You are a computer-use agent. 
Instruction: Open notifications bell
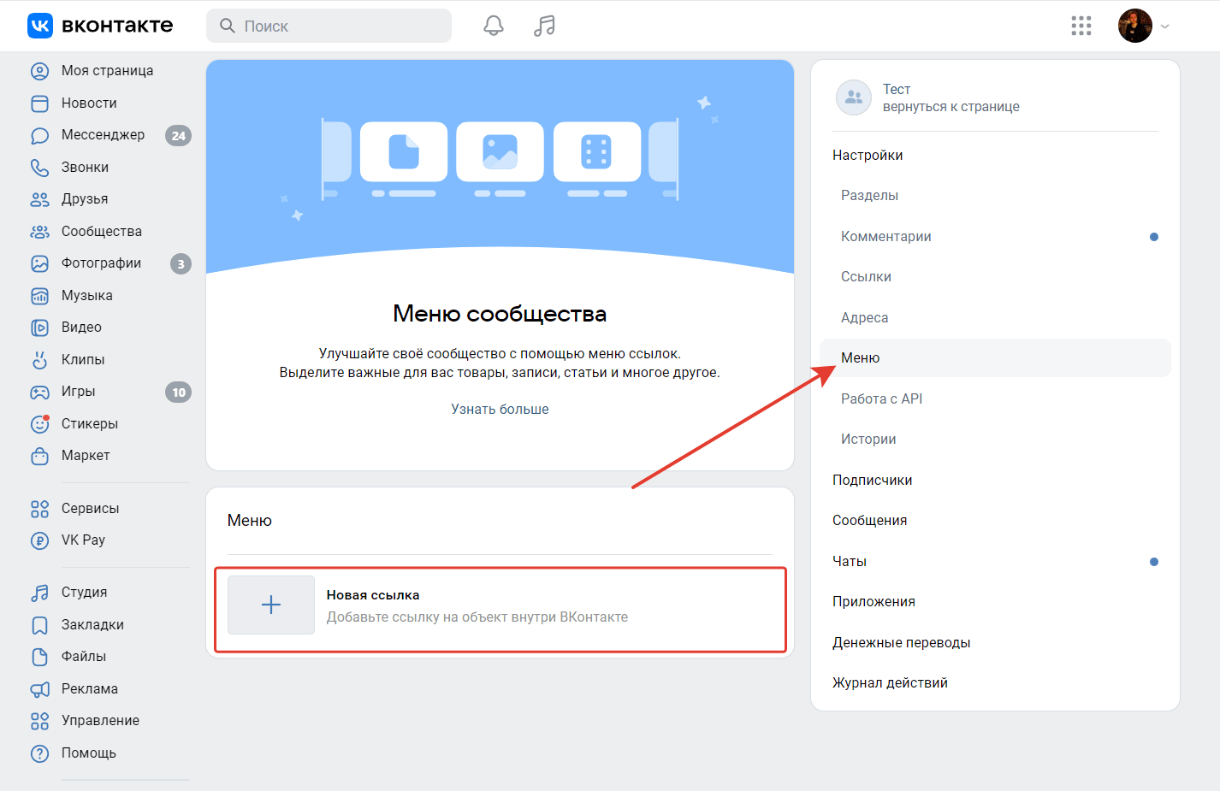(x=494, y=26)
